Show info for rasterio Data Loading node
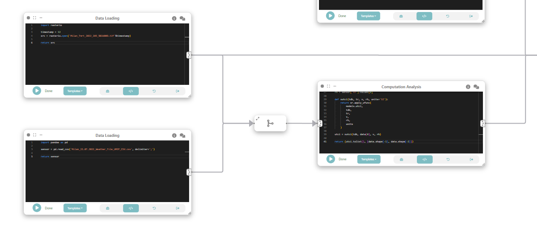 pyautogui.click(x=174, y=18)
